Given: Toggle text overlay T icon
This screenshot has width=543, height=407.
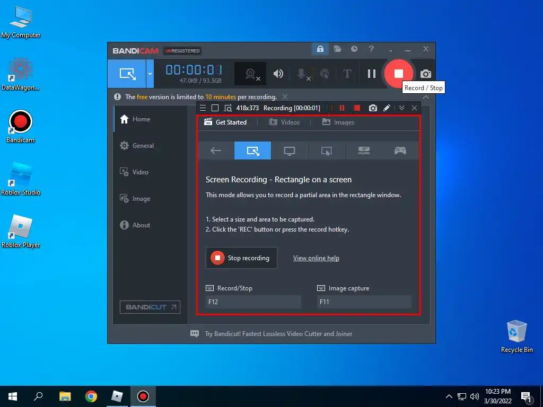Looking at the screenshot, I should click(347, 74).
